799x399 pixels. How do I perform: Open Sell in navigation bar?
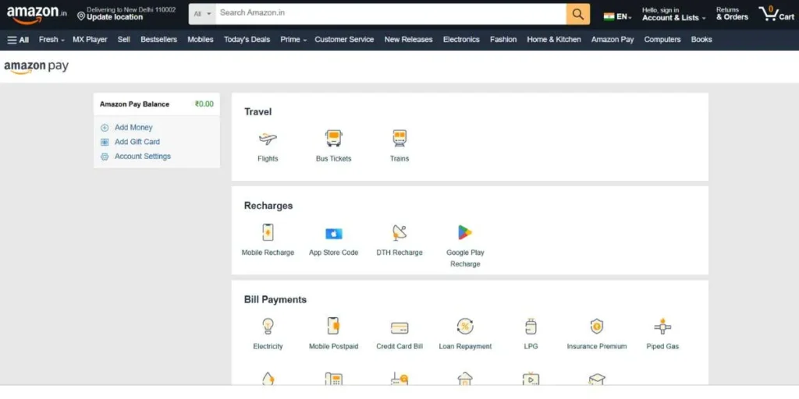(x=124, y=40)
